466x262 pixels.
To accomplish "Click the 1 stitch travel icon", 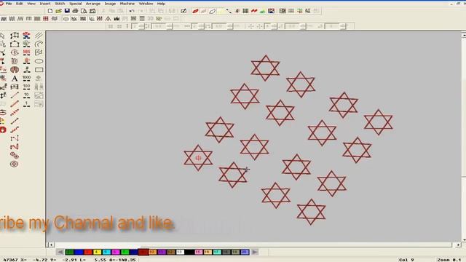I will coord(26,104).
